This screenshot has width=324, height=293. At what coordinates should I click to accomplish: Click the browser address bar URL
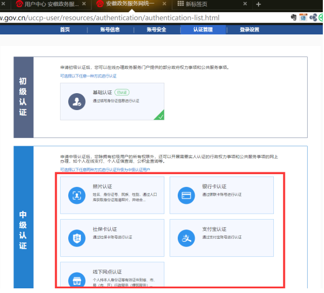(x=110, y=18)
